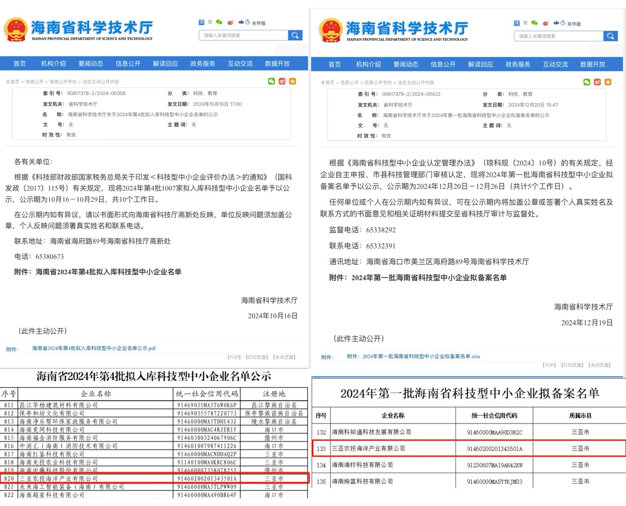Download the 第4批拟入库 PDF attachment
626x506 pixels.
pos(94,348)
